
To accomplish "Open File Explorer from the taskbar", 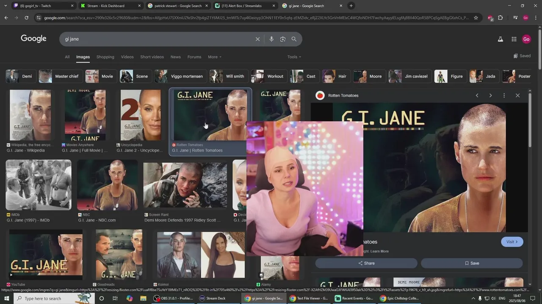I will 143,299.
